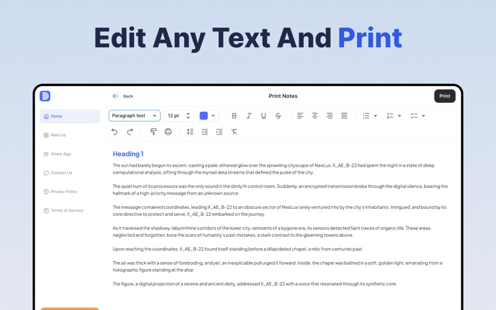
Task: Click the Privacy Policy shield icon
Action: 46,192
